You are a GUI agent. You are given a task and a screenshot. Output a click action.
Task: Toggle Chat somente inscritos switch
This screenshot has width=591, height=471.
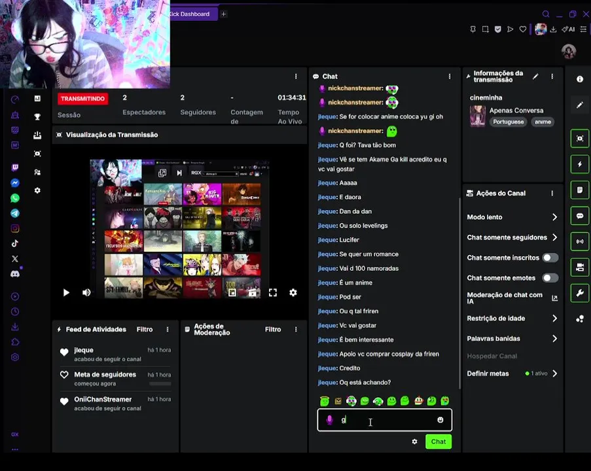pyautogui.click(x=550, y=258)
